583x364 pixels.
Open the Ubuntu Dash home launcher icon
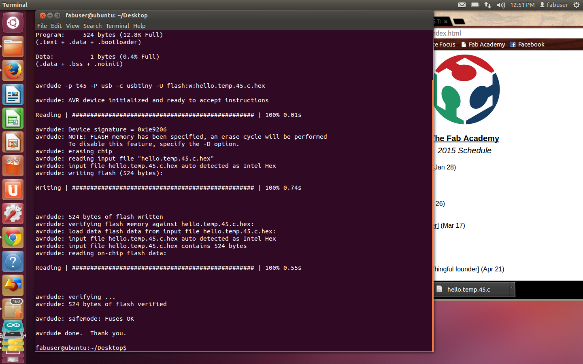(13, 23)
